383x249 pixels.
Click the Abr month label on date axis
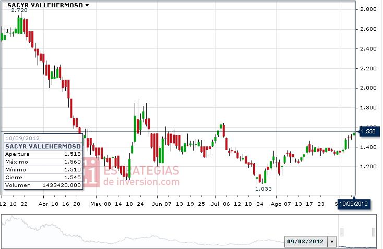click(43, 204)
